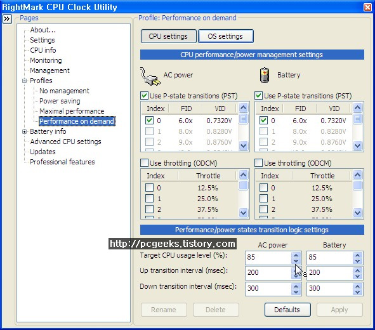This screenshot has height=330, width=375.
Task: Click AC power Down transition interval field
Action: tap(268, 289)
